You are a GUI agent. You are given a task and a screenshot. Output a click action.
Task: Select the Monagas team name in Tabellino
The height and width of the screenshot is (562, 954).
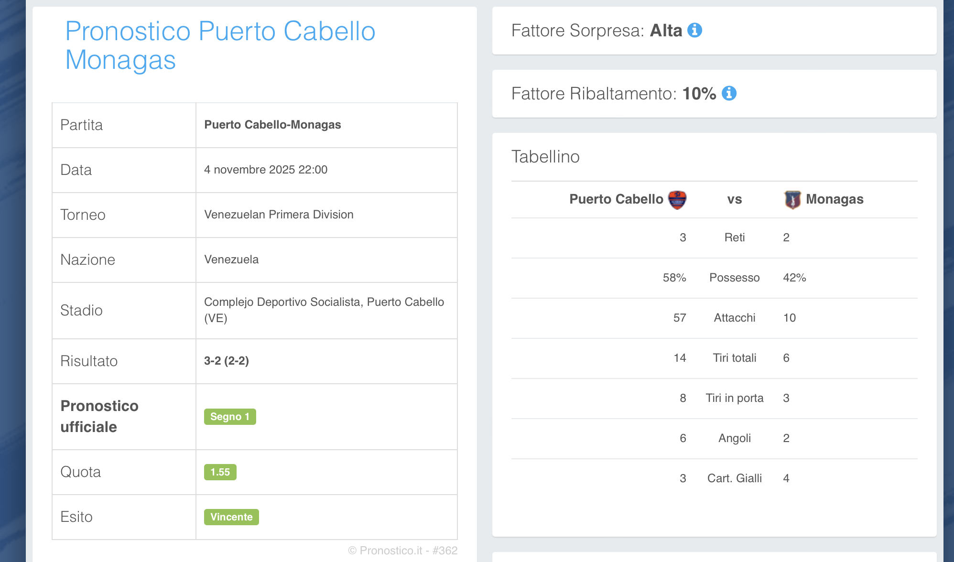(x=835, y=199)
